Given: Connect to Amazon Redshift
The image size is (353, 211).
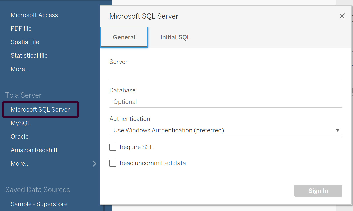Looking at the screenshot, I should [34, 150].
